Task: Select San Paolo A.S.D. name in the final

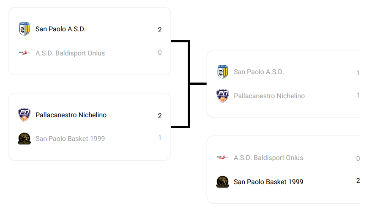Action: pos(259,72)
